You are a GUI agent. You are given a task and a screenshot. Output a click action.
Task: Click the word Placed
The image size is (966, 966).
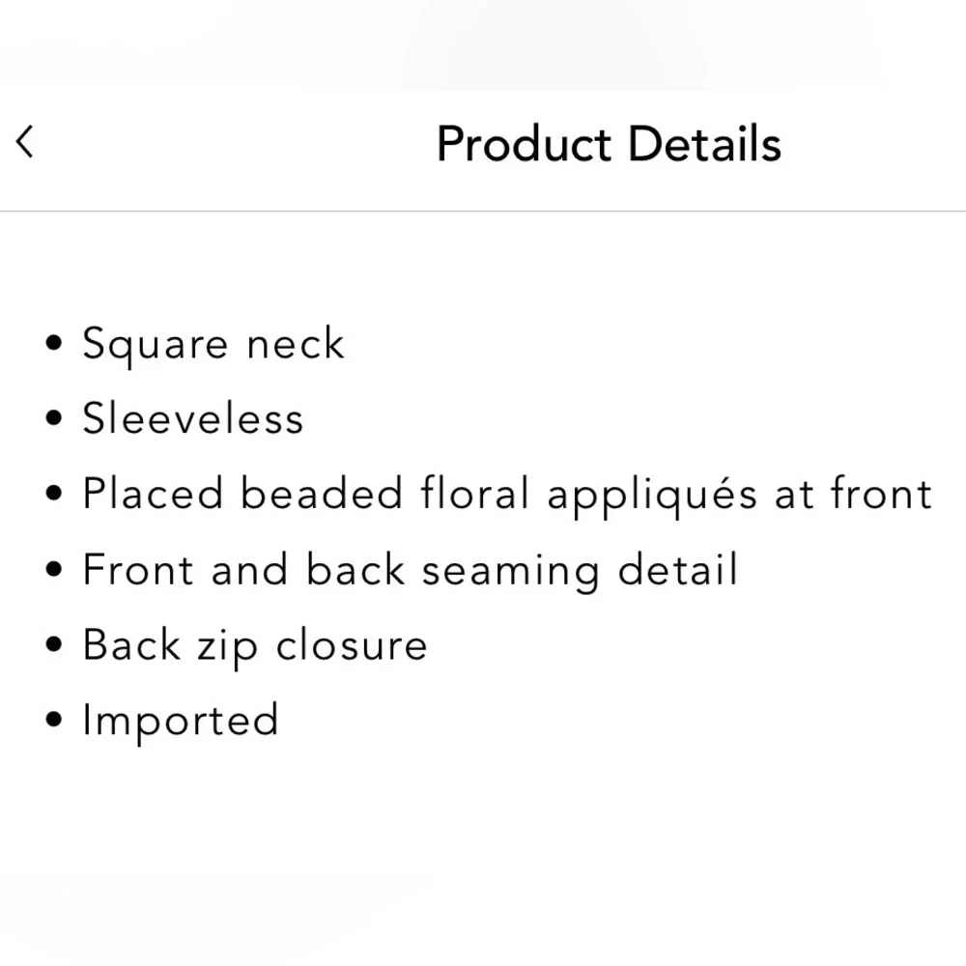pos(153,495)
